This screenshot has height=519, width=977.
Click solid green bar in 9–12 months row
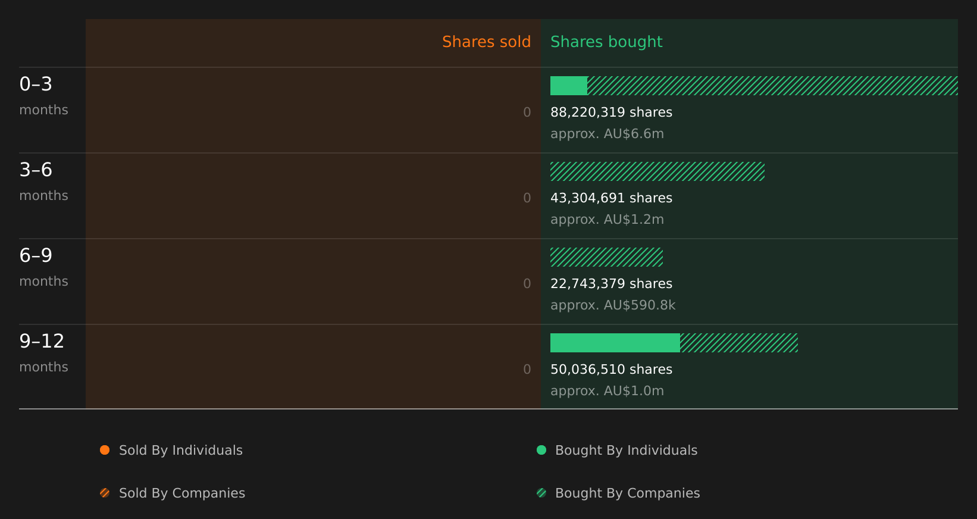click(x=615, y=343)
